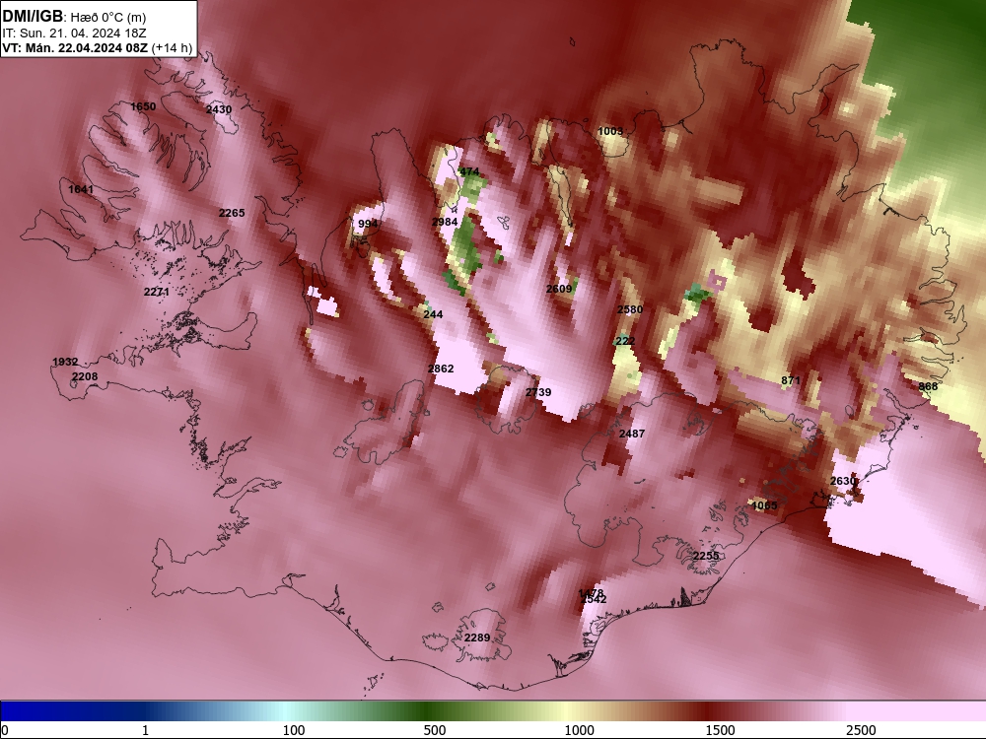Image resolution: width=986 pixels, height=739 pixels.
Task: Click the value 2487 on the map
Action: (x=631, y=434)
